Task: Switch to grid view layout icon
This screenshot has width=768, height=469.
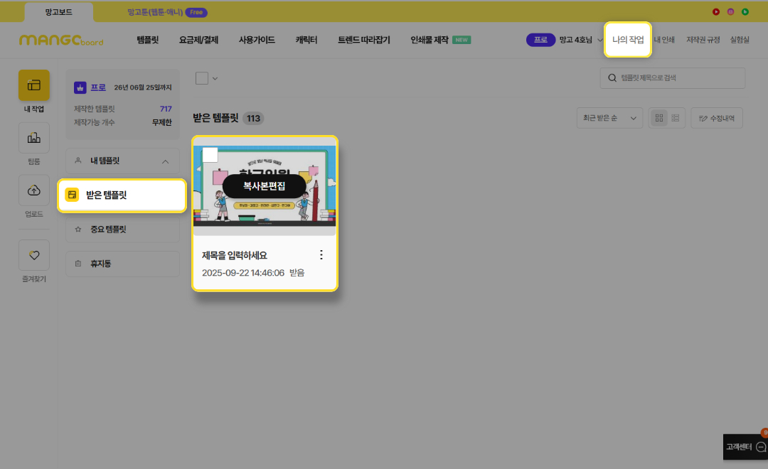Action: [659, 118]
